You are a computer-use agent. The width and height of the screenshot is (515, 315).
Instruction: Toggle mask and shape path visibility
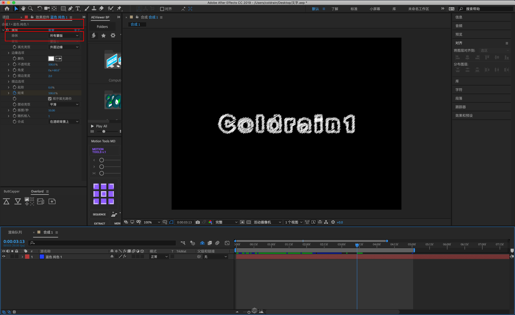pos(171,222)
